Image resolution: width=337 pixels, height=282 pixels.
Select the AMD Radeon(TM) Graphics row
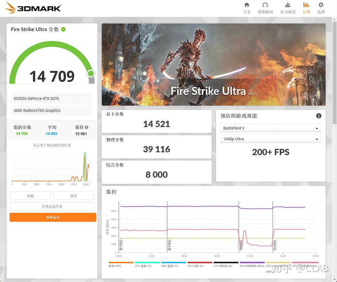click(x=52, y=111)
